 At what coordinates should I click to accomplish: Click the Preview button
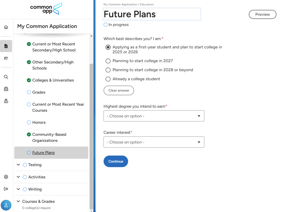click(262, 14)
